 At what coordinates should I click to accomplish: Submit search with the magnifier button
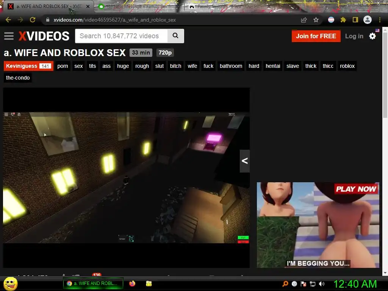pos(175,36)
